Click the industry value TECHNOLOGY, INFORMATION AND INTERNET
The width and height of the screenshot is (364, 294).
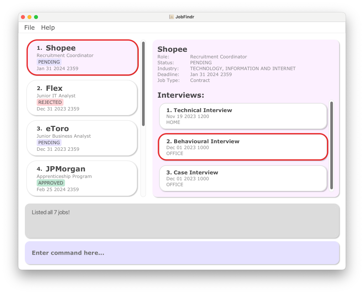(243, 69)
